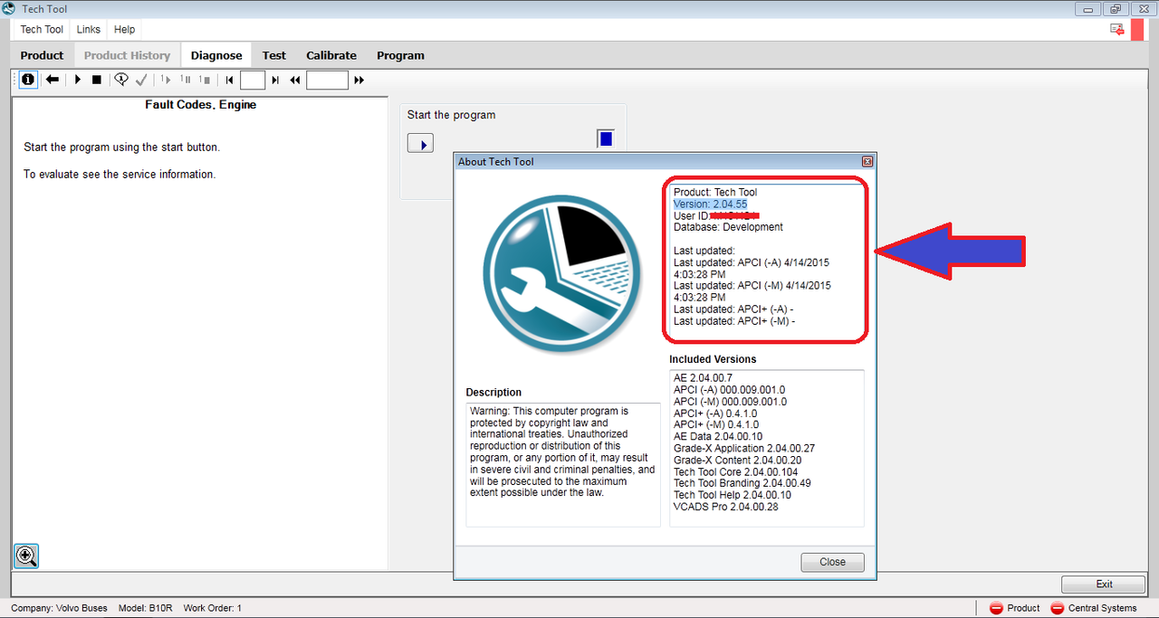
Task: Click 'Product: Tech Tool' line in dialog
Action: [x=714, y=193]
